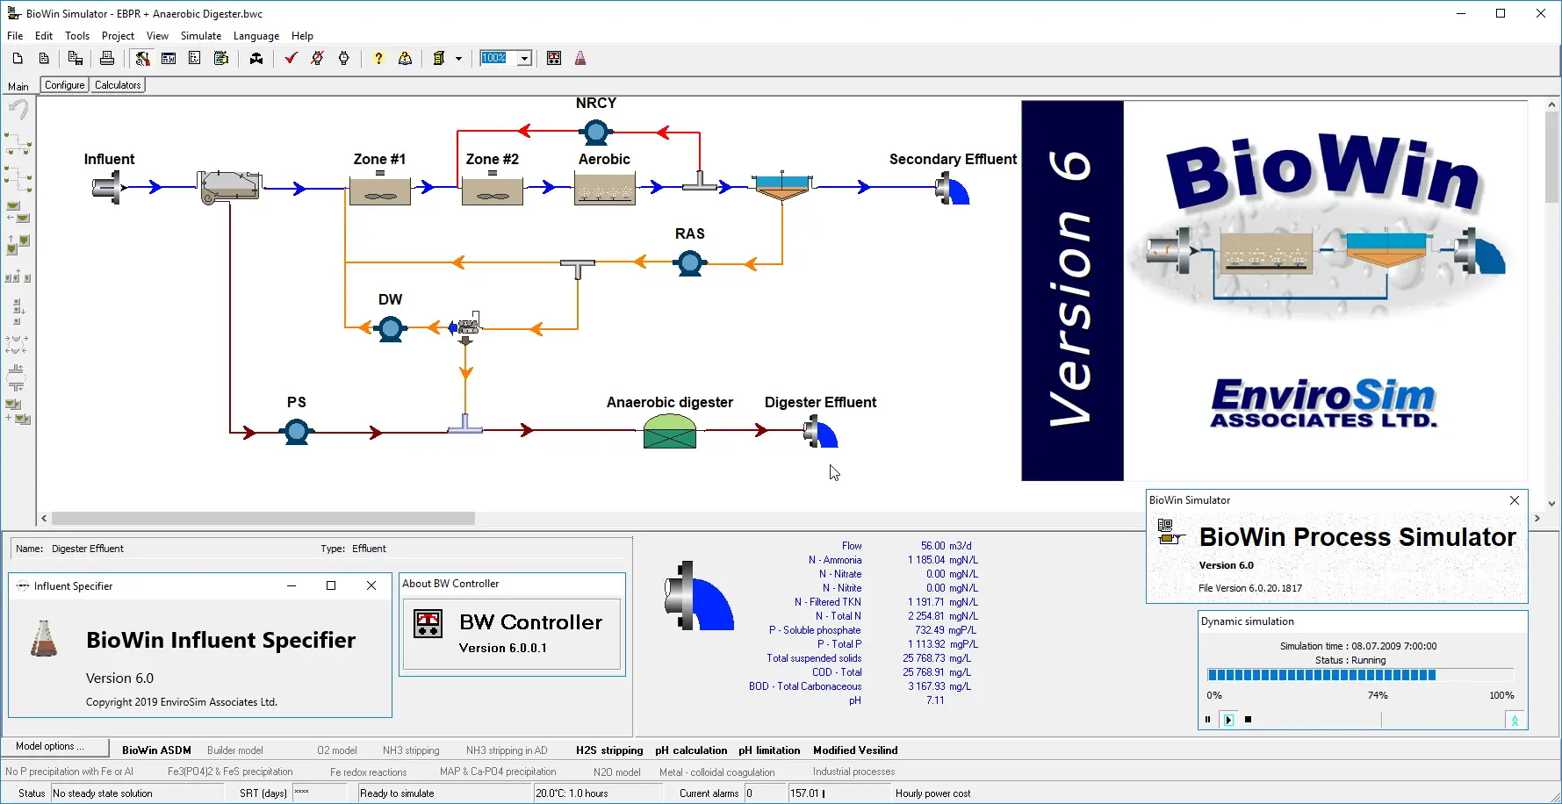The image size is (1562, 804).
Task: Close the BioWin Simulator about popup
Action: click(x=1515, y=500)
